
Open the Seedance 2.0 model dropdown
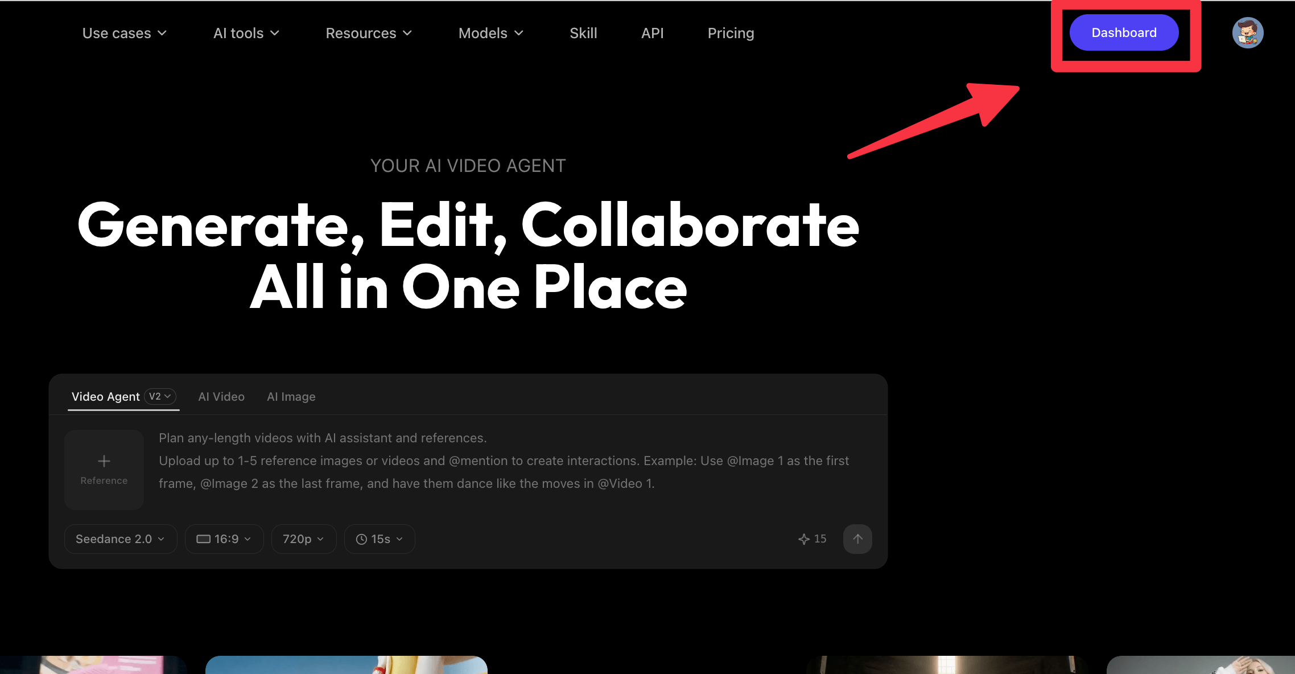pyautogui.click(x=120, y=539)
